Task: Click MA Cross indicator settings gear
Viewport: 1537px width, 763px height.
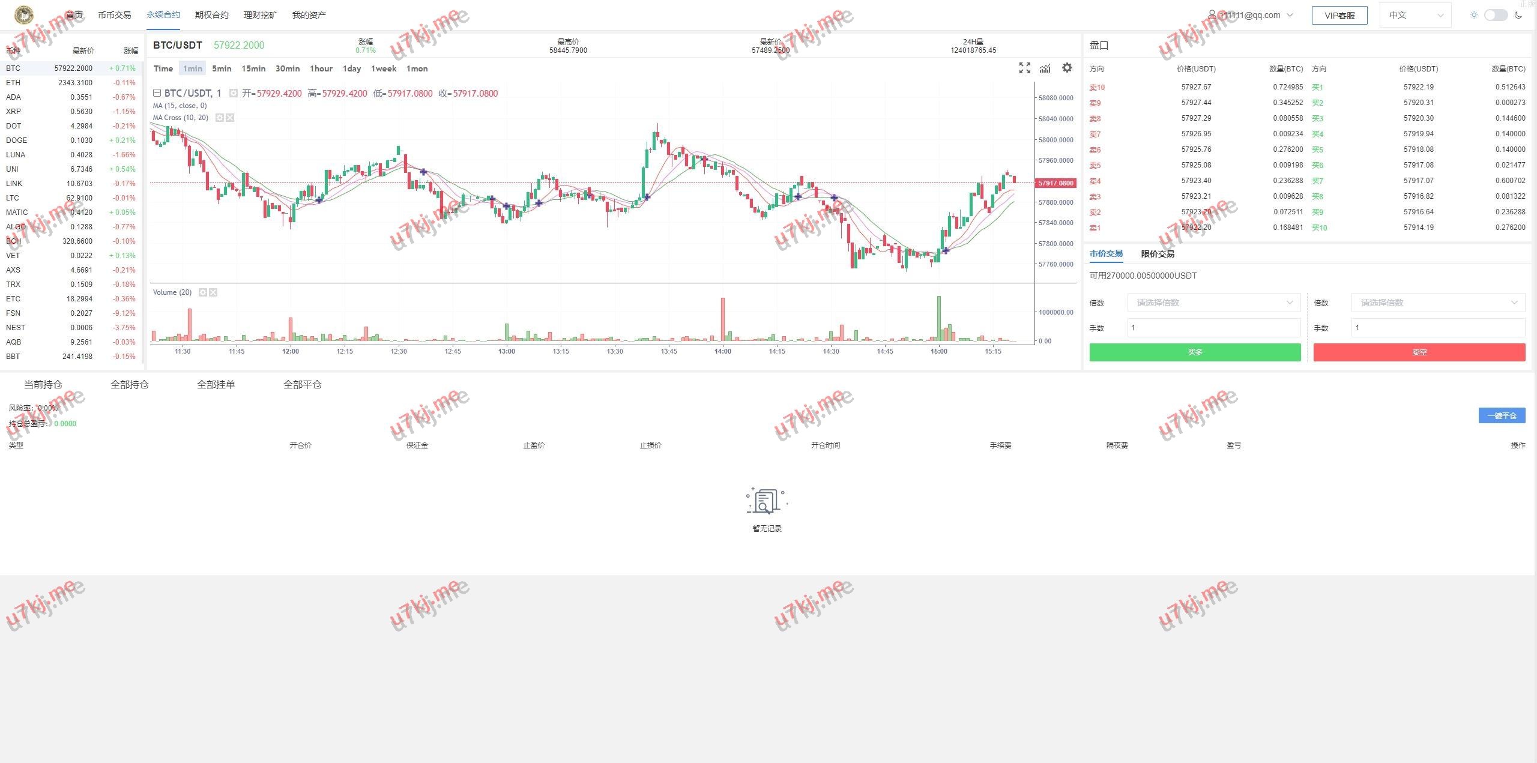Action: (220, 118)
